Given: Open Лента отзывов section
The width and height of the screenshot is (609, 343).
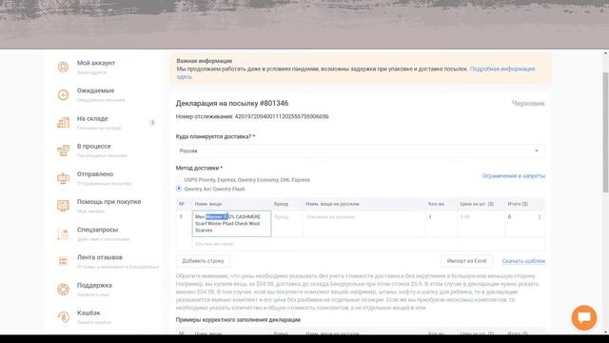Looking at the screenshot, I should (x=99, y=257).
